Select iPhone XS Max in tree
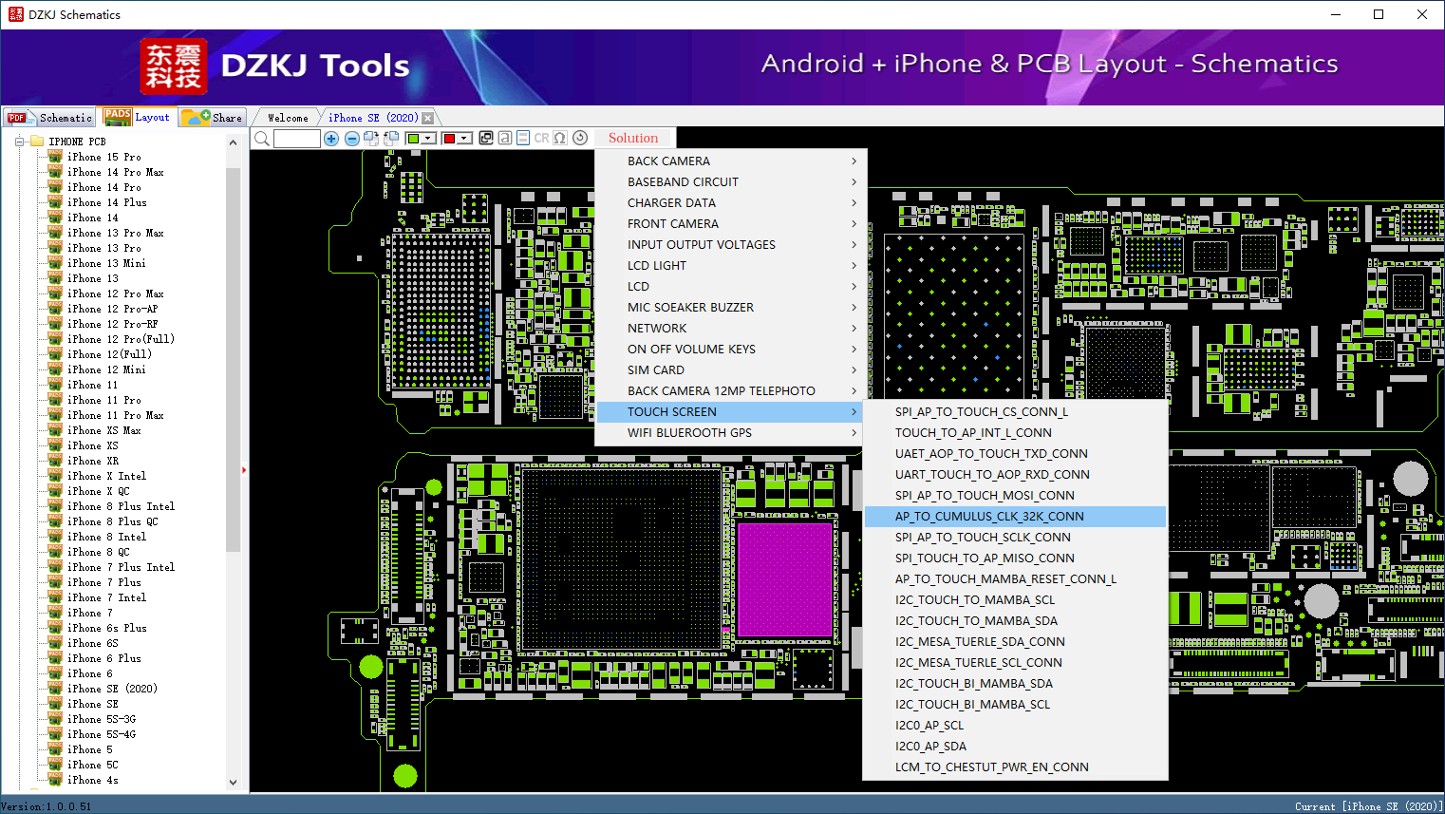Screen dimensions: 1445x814 [104, 430]
